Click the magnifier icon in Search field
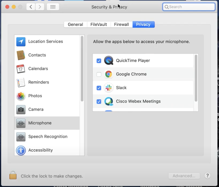219x187 pixels. coord(166,7)
